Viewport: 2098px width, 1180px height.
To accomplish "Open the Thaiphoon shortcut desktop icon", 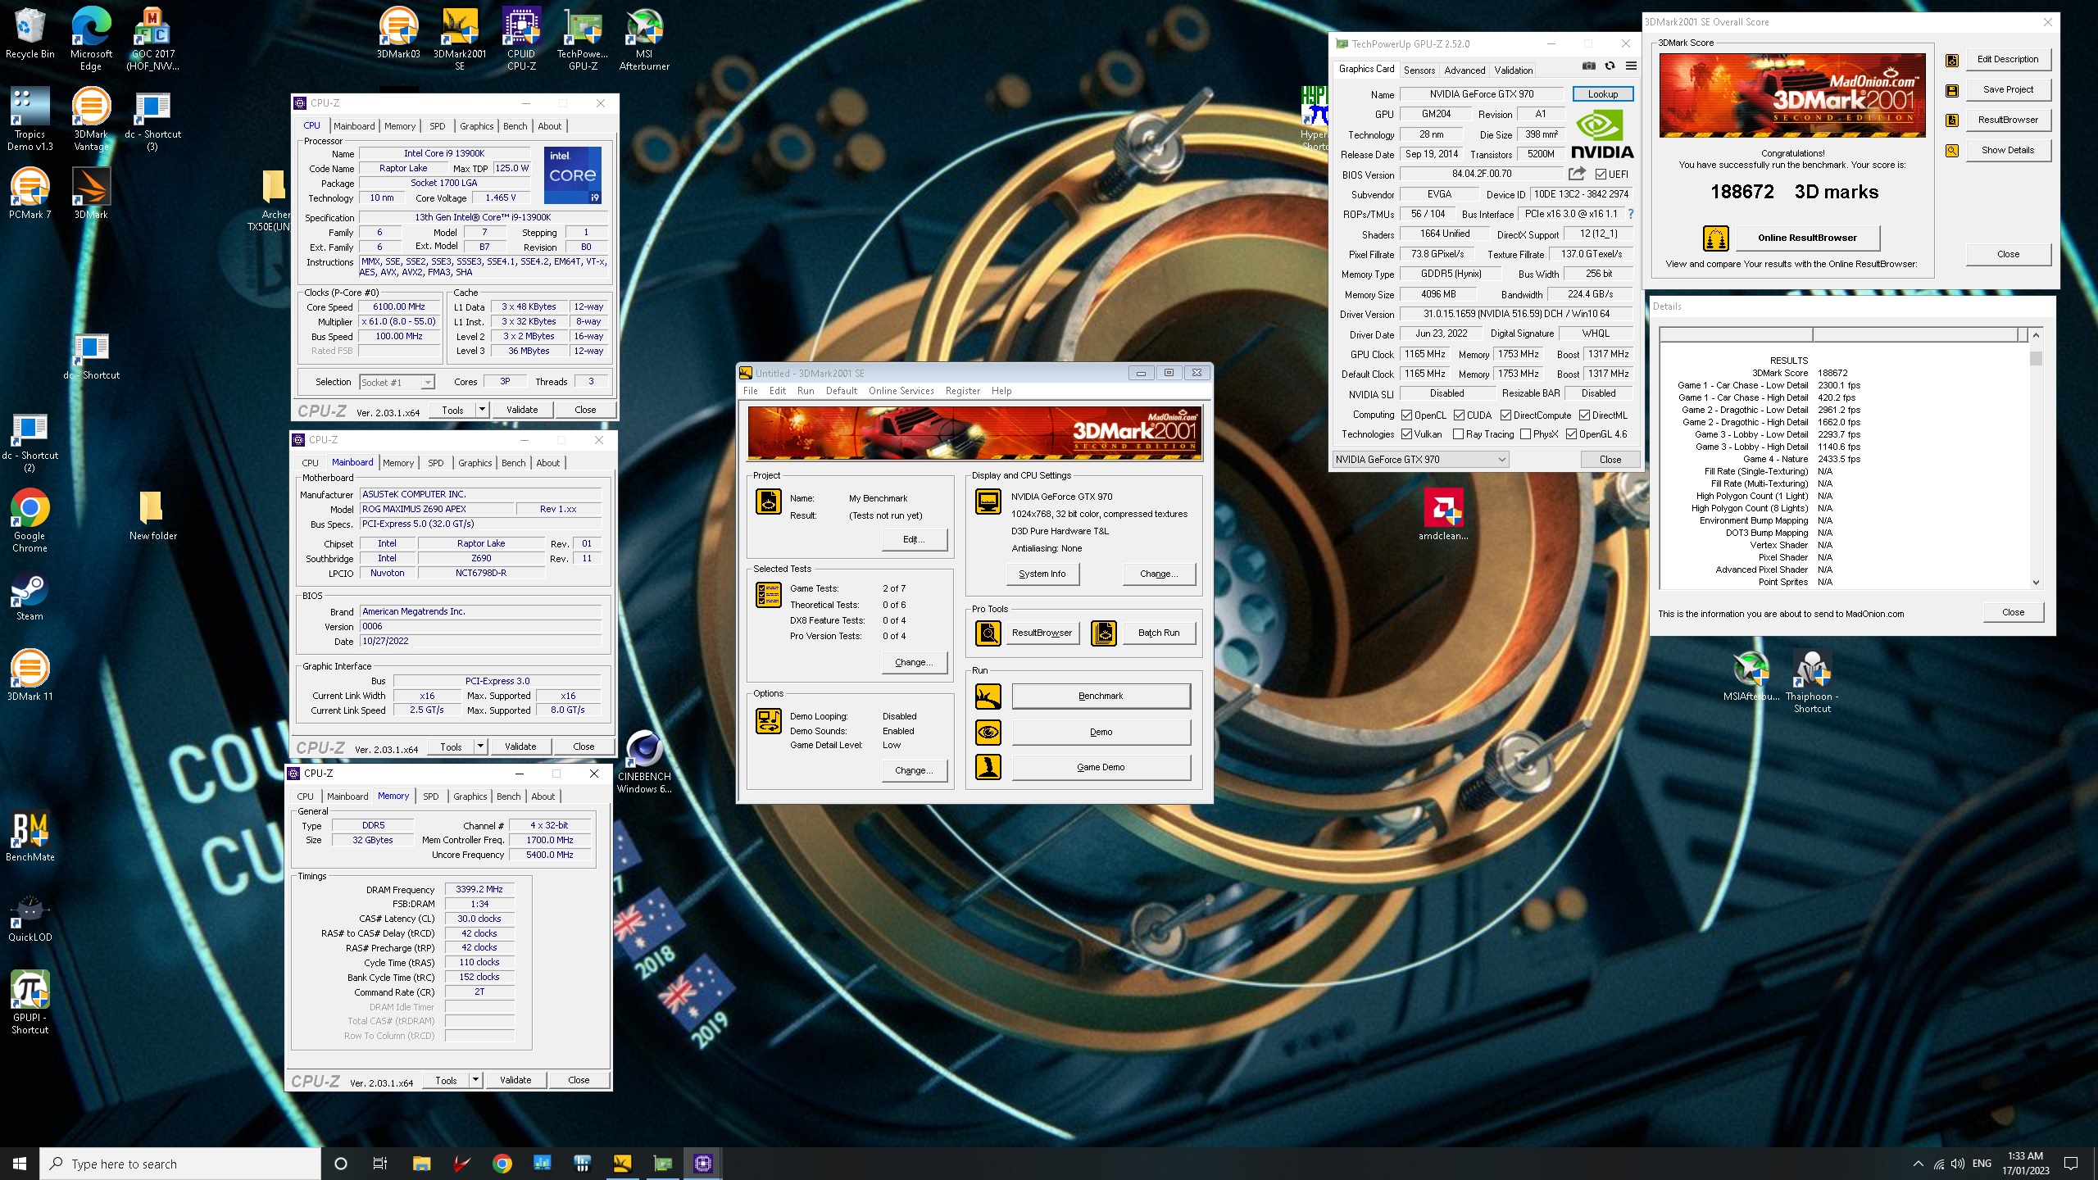I will pyautogui.click(x=1812, y=680).
